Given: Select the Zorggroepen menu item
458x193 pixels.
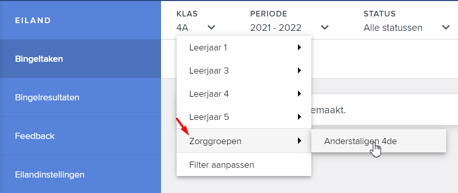Looking at the screenshot, I should (x=244, y=141).
